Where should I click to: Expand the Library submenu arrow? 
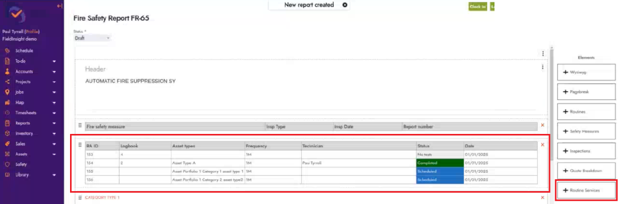(54, 175)
